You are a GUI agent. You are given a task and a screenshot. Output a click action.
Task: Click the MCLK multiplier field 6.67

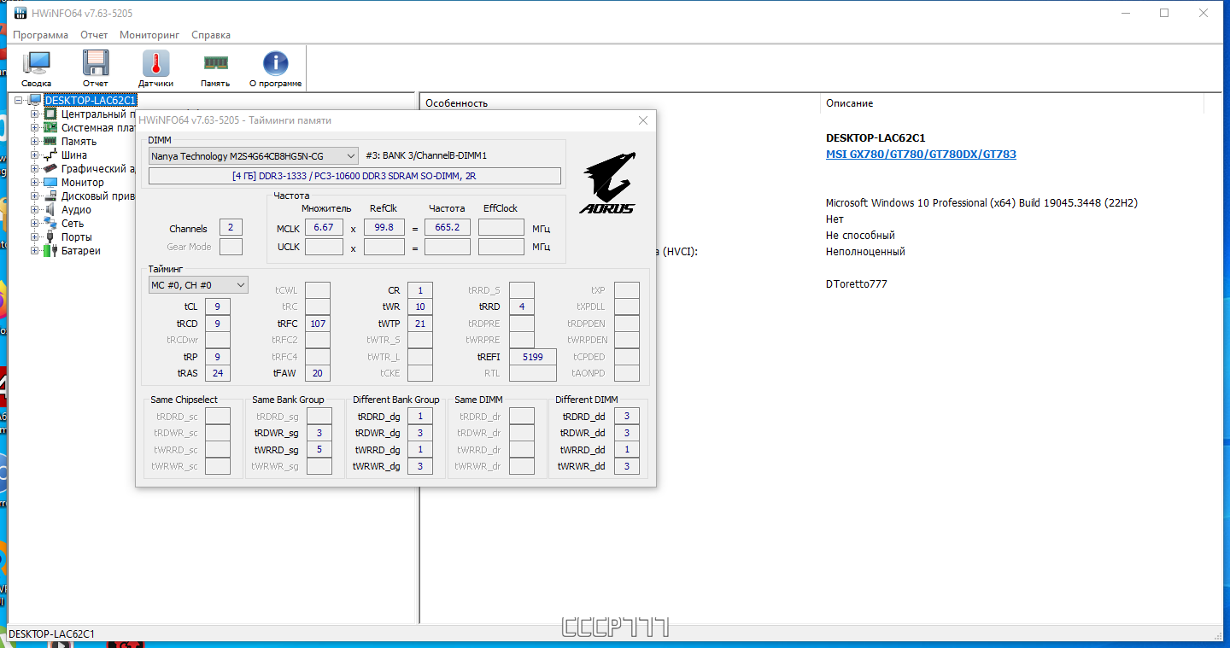(324, 228)
